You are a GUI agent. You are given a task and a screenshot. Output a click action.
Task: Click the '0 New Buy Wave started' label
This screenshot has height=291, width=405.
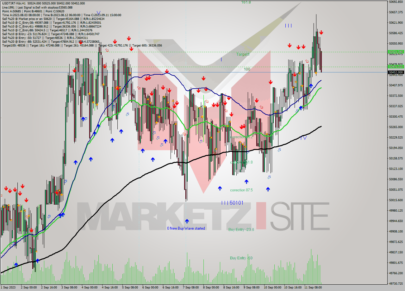(186, 228)
